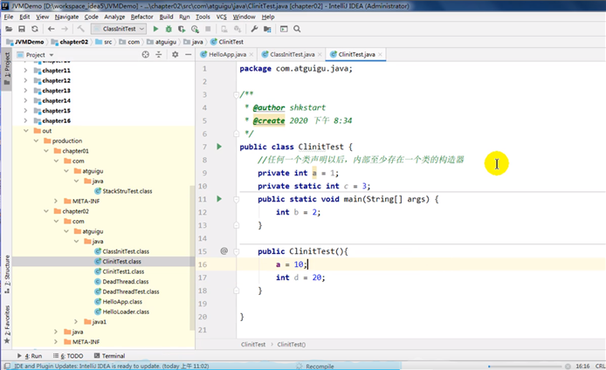
Task: Fold the javadoc comment at line 3
Action: click(x=236, y=94)
